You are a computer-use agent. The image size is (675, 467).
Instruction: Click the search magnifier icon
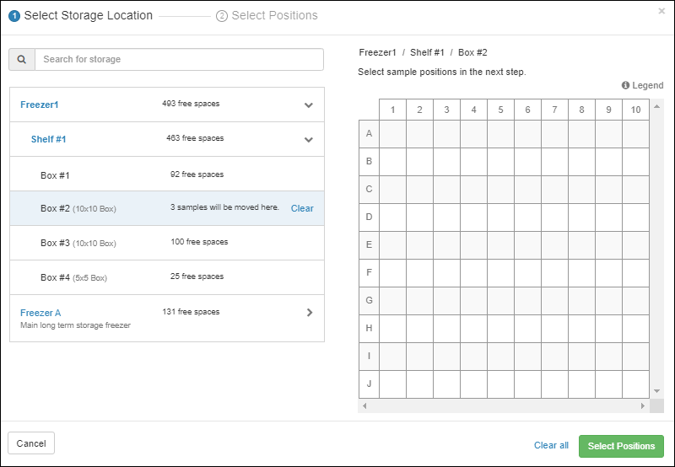[22, 60]
